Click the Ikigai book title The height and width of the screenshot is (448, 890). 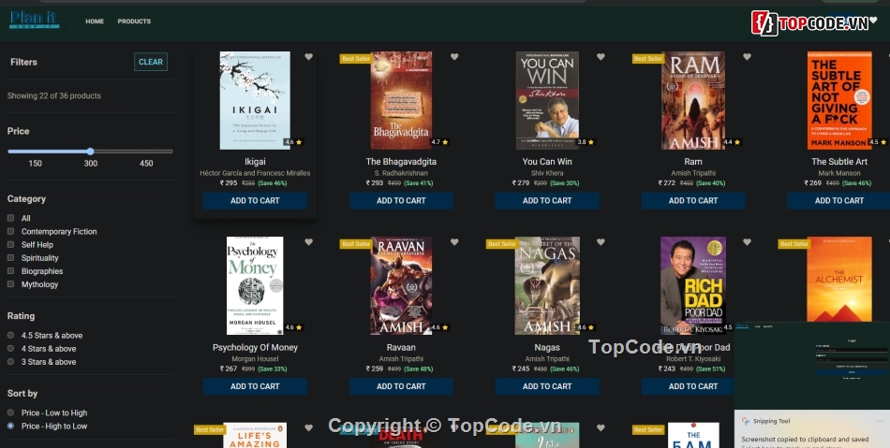coord(255,162)
